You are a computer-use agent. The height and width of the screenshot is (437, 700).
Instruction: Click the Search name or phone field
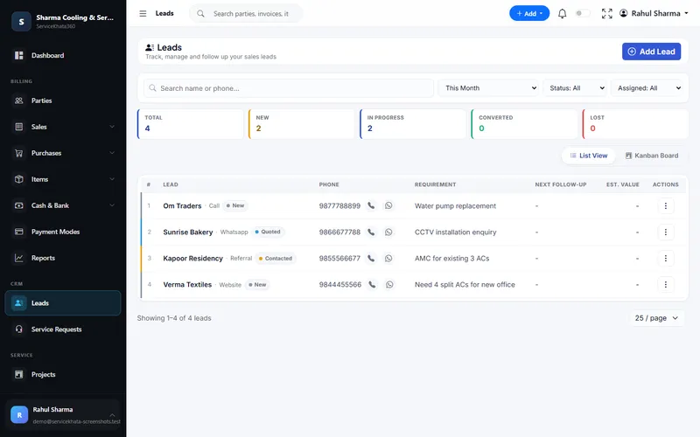[x=289, y=88]
